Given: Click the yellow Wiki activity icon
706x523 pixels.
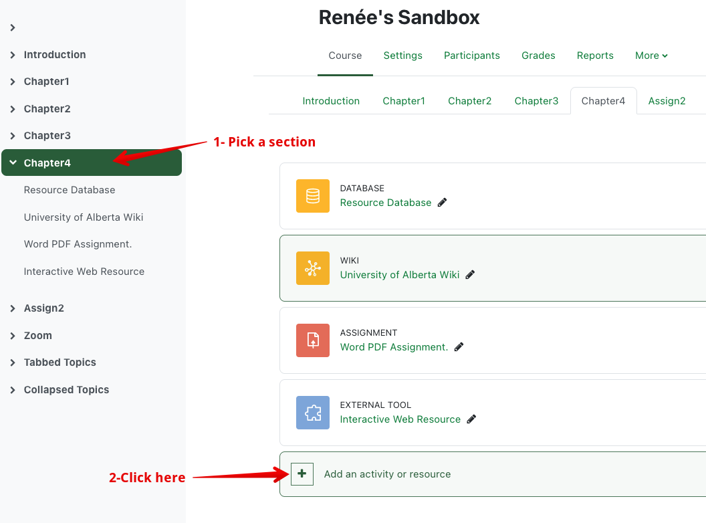Looking at the screenshot, I should pyautogui.click(x=312, y=268).
